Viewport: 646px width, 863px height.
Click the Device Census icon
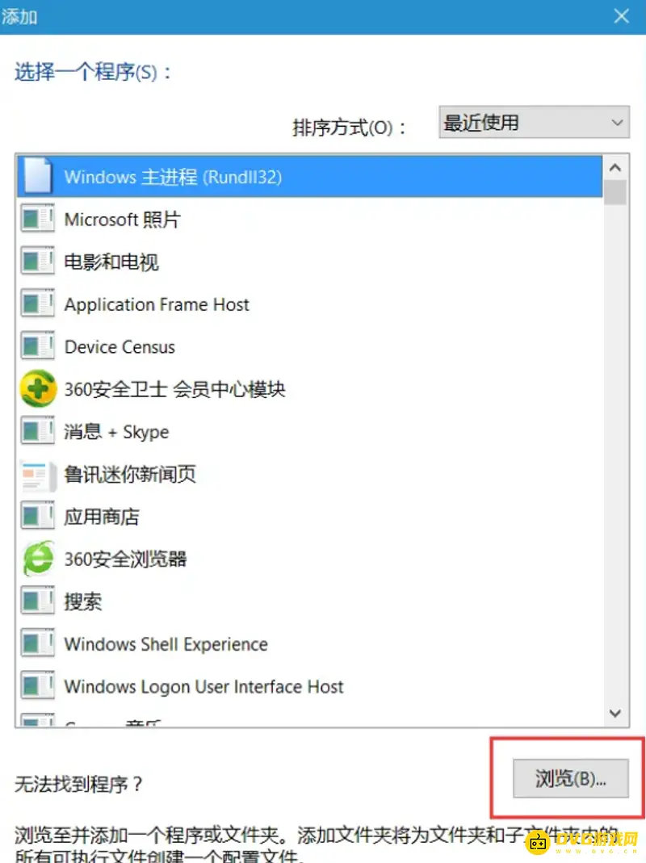pos(38,346)
